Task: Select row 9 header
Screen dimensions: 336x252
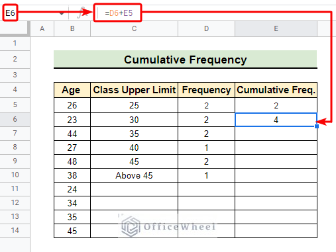Action: [15, 161]
